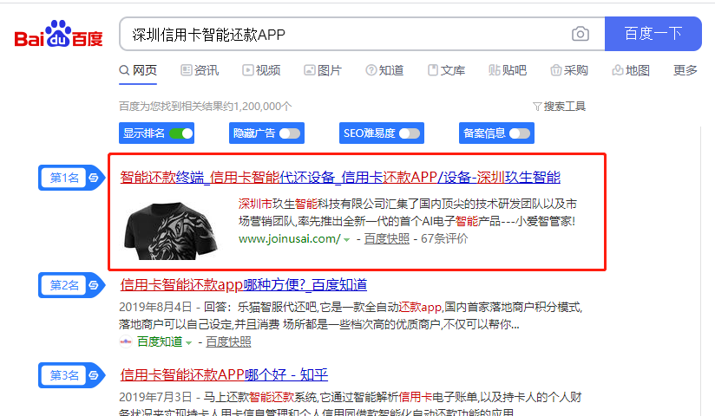Open 信用卡智能还款APP哪个好 知乎 result

tap(224, 375)
